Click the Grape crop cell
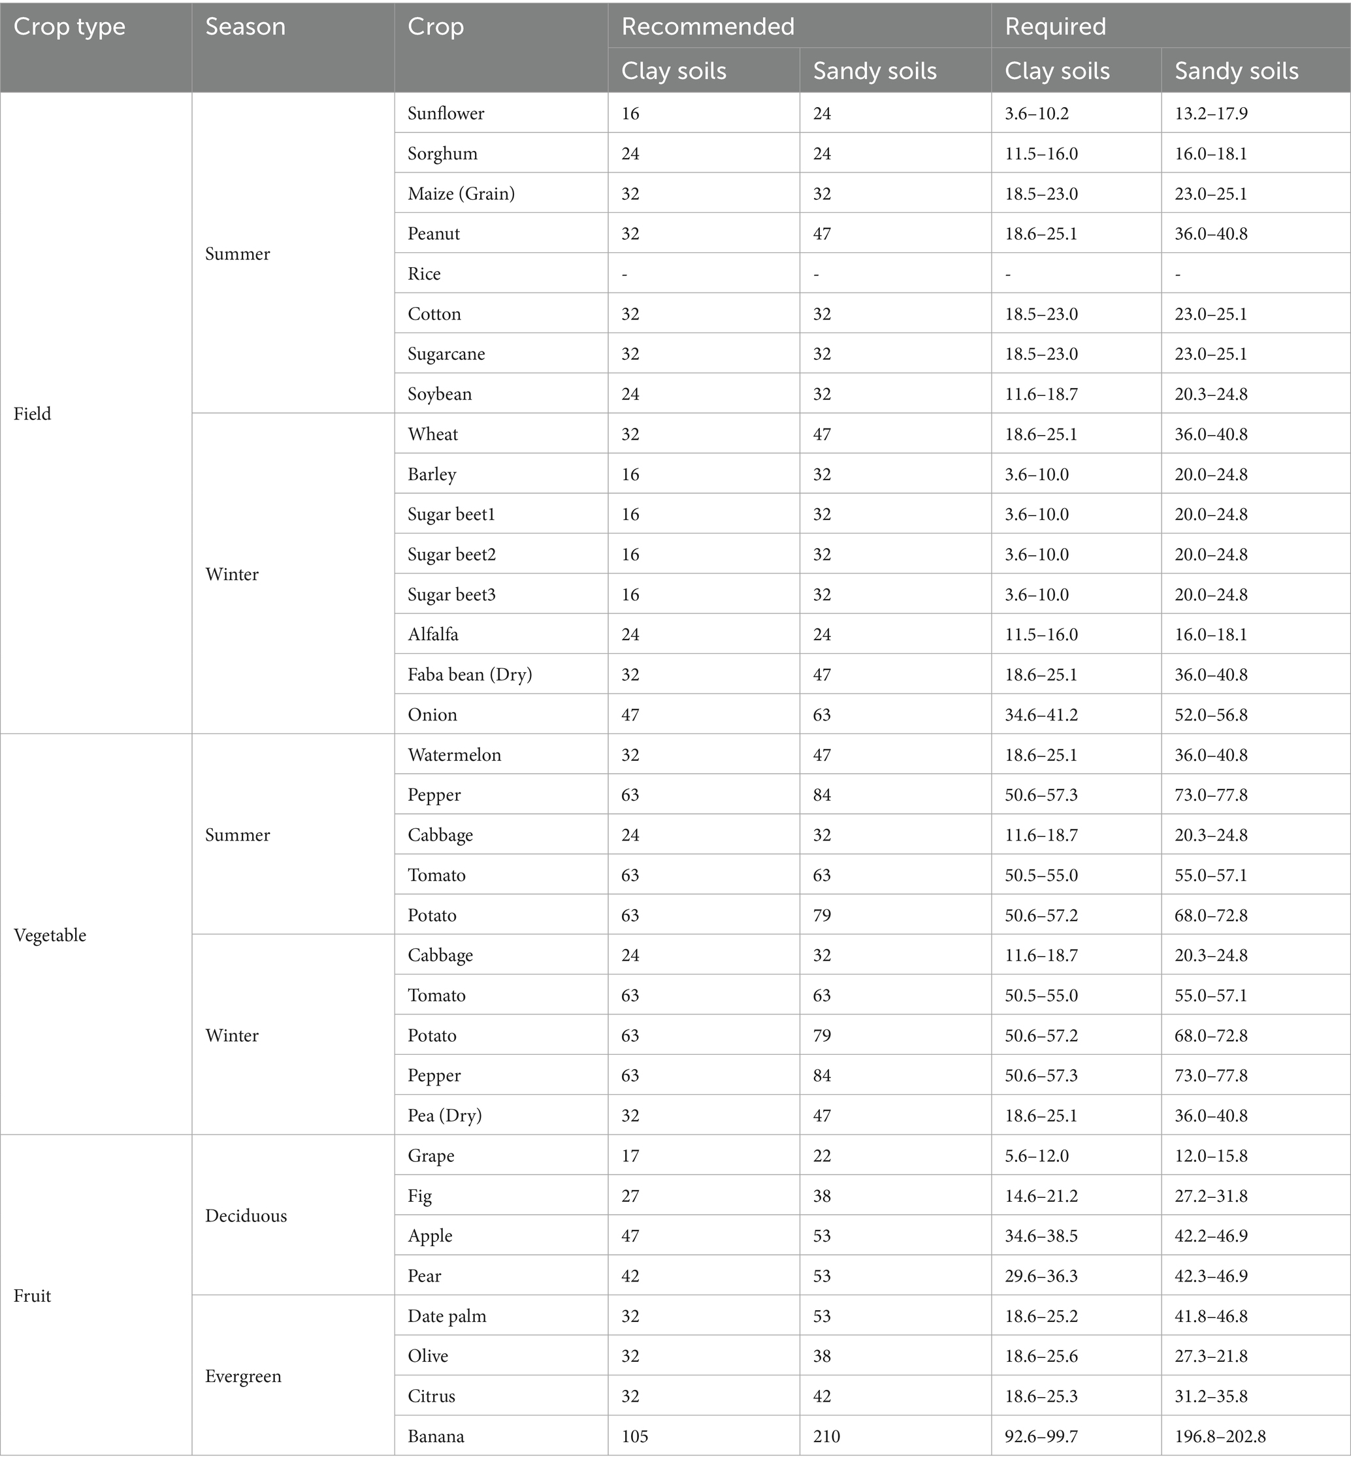Screen dimensions: 1351x1467 431,1155
